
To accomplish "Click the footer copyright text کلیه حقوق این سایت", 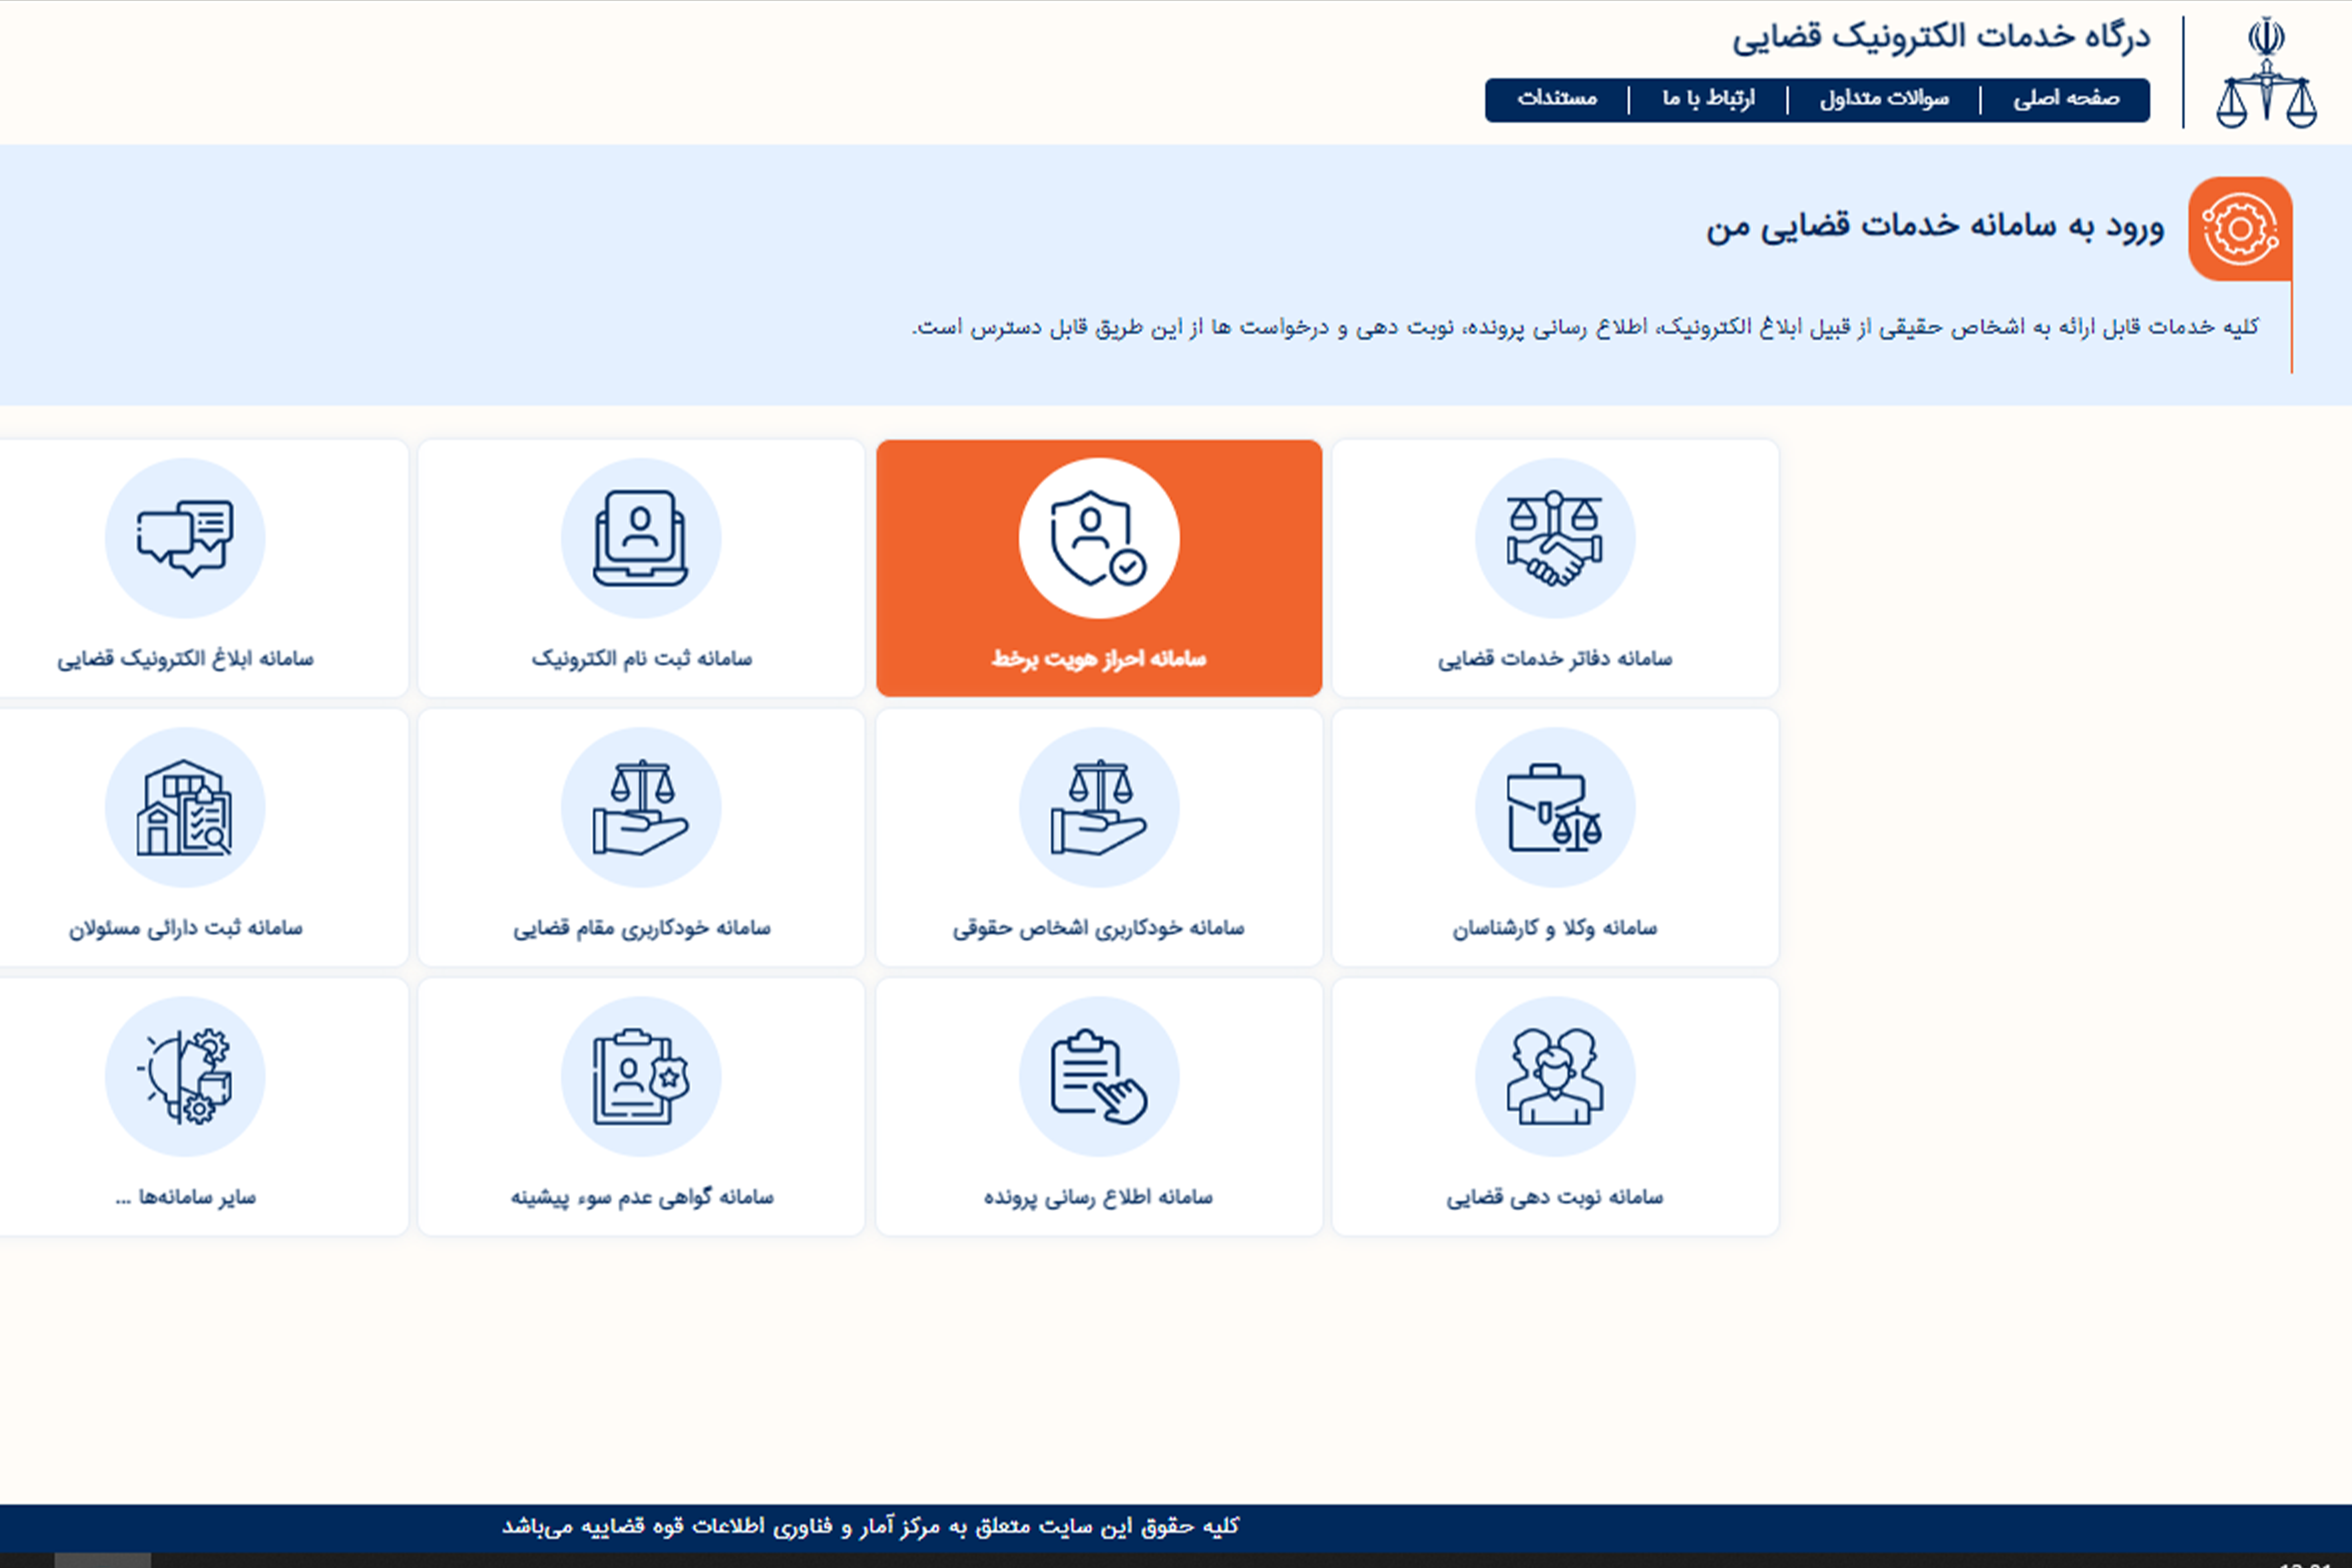I will point(870,1526).
